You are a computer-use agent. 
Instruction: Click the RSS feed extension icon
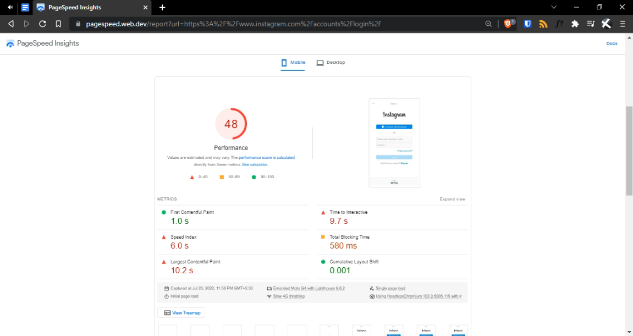coord(543,24)
